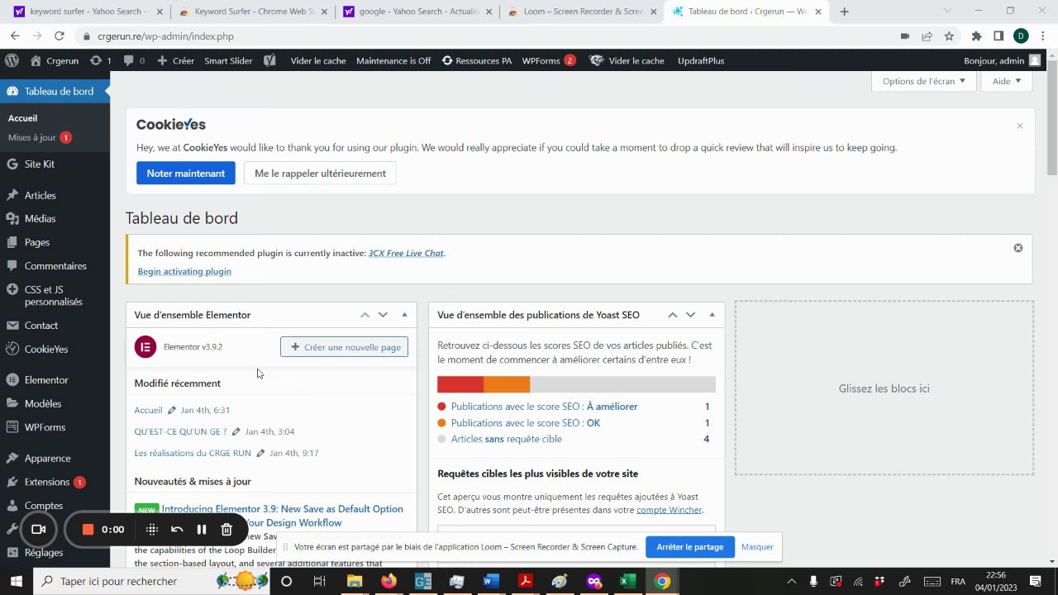Image resolution: width=1058 pixels, height=595 pixels.
Task: Click Maintenance is Off item
Action: pos(393,60)
